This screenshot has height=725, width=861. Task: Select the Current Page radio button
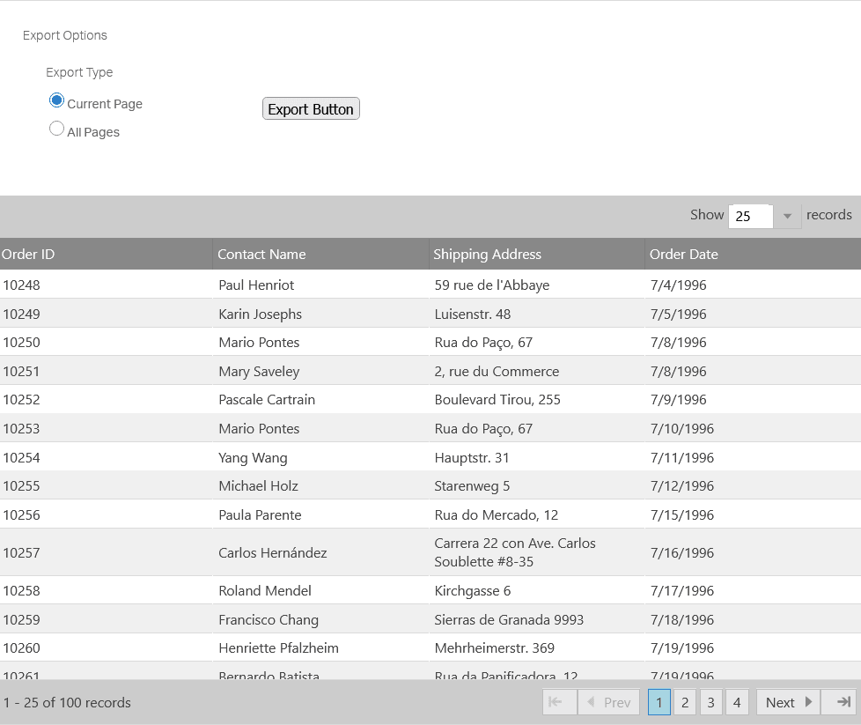56,100
